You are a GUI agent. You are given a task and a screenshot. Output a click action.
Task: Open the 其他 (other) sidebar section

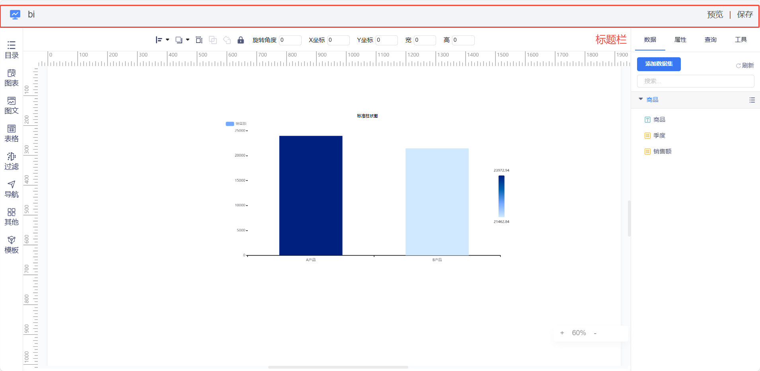[12, 217]
